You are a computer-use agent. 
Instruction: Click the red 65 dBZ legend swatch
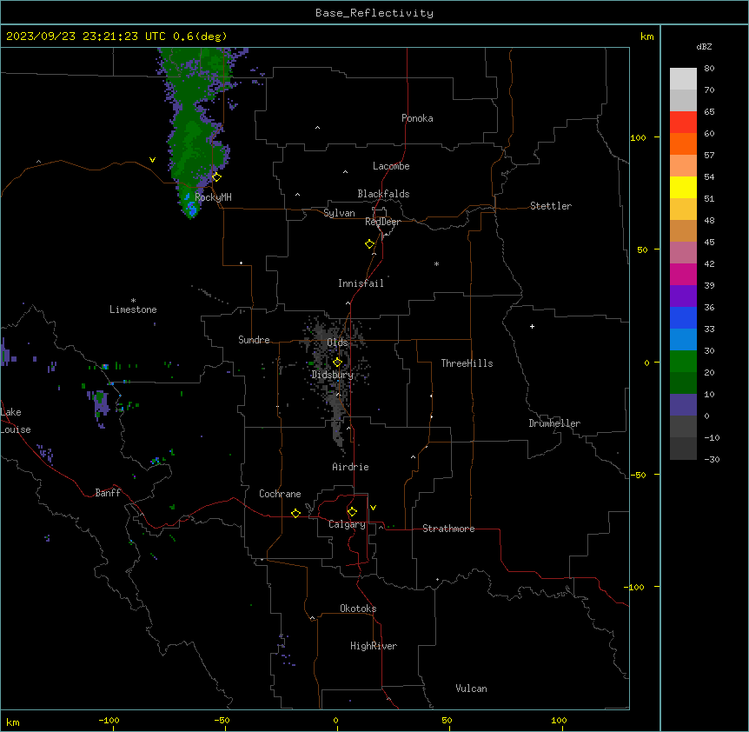click(683, 123)
